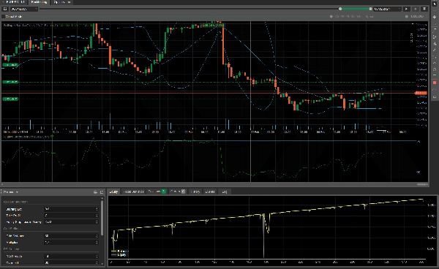Select the horizontal line tool
439x269 pixels.
coord(435,75)
